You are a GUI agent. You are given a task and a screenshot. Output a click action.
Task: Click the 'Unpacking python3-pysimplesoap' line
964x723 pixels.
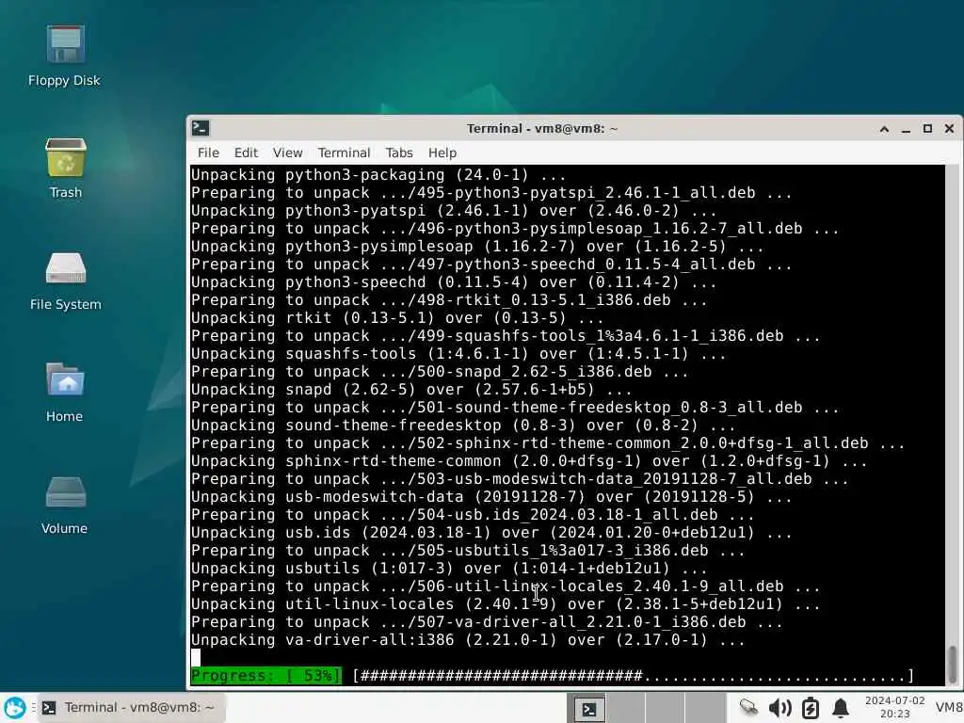477,246
